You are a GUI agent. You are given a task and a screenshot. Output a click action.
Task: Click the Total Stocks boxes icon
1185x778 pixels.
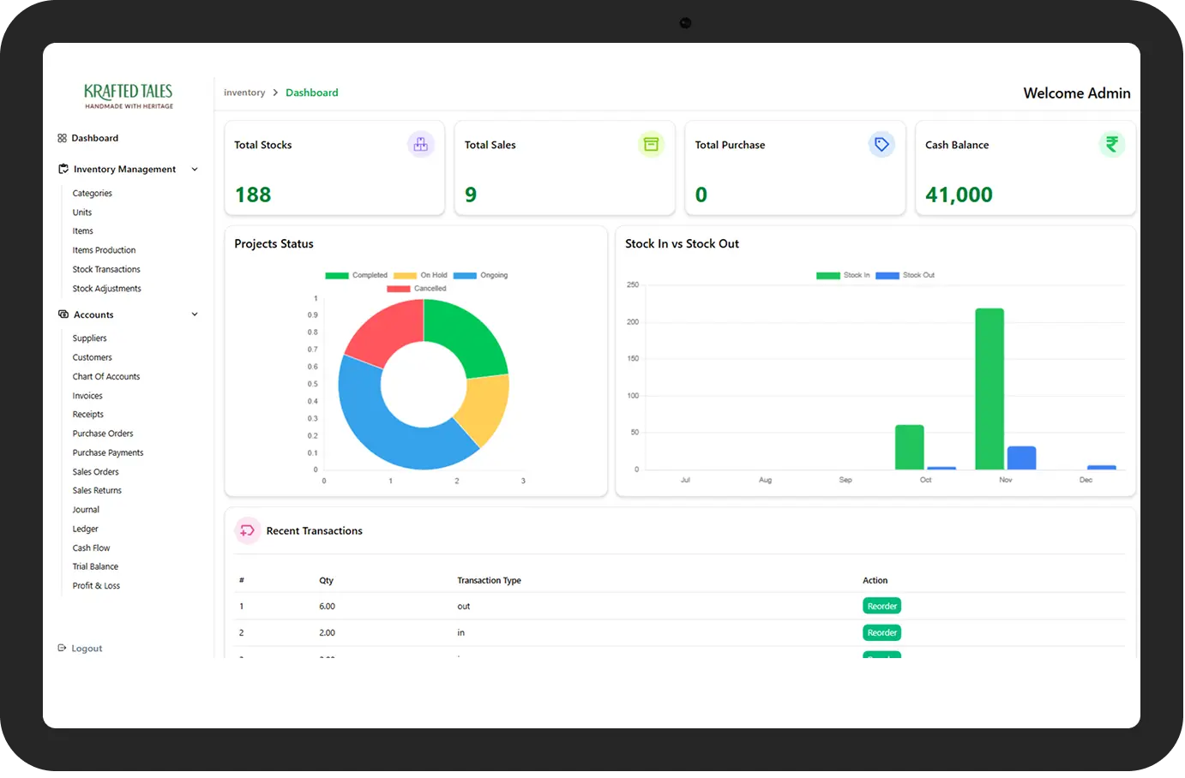pyautogui.click(x=420, y=145)
